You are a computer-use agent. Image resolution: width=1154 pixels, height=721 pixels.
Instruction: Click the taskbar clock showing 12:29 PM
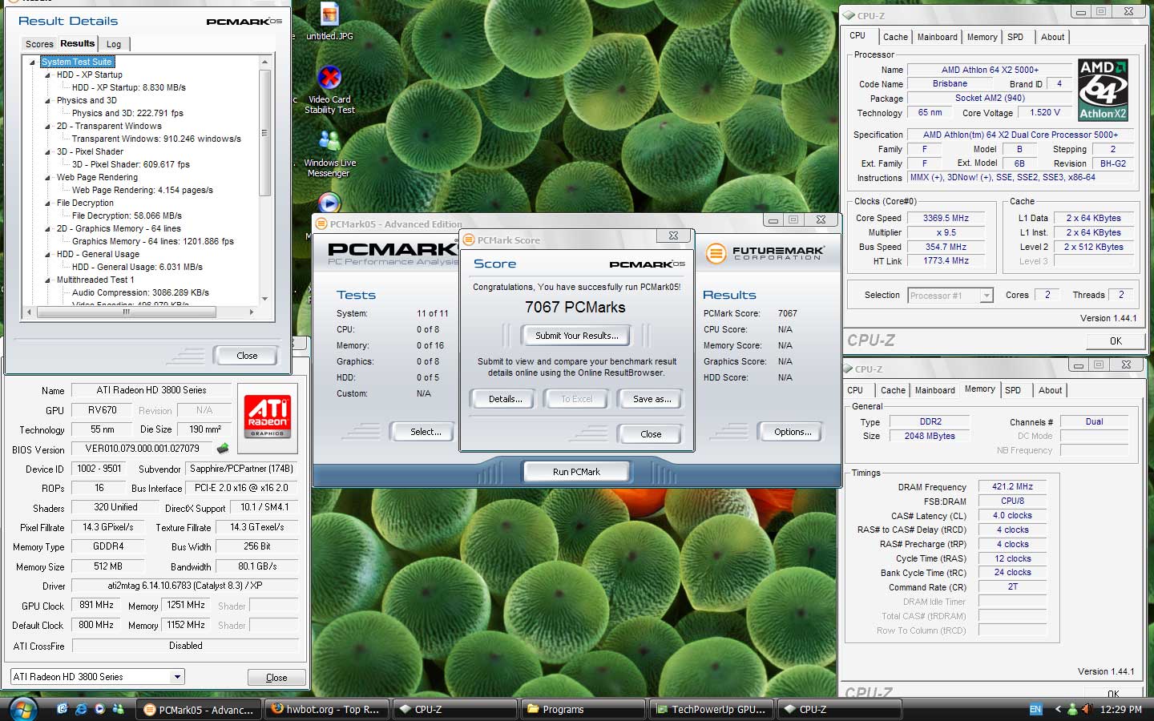click(1120, 709)
